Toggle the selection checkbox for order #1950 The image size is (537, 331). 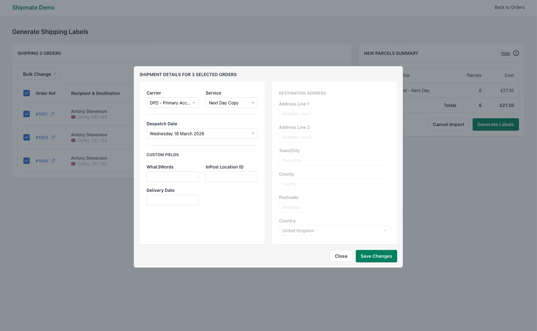[x=27, y=137]
